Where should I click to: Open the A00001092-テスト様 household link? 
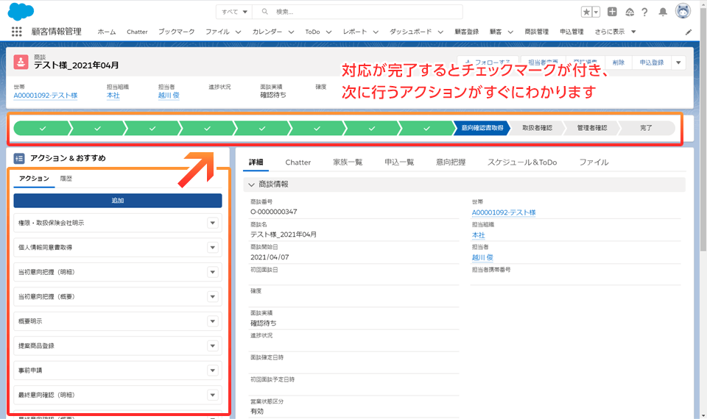pos(46,96)
